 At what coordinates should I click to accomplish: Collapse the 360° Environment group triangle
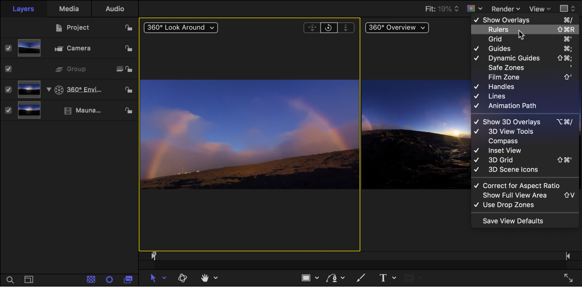click(x=49, y=90)
